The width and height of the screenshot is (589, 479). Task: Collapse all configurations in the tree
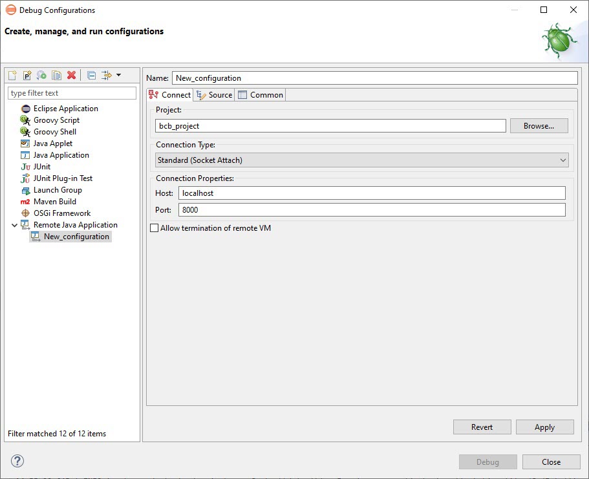(91, 75)
